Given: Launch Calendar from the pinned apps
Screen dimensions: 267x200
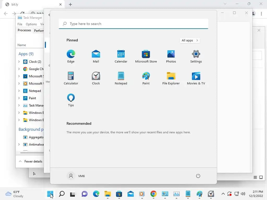Looking at the screenshot, I should 121,57.
